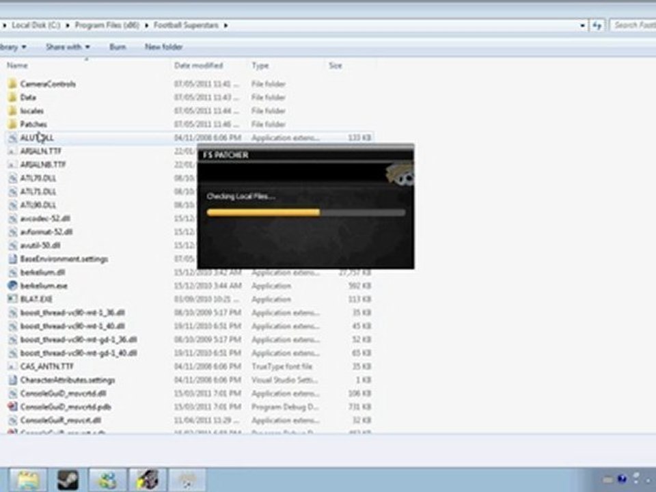
Task: Create a New folder from the toolbar
Action: tap(163, 47)
